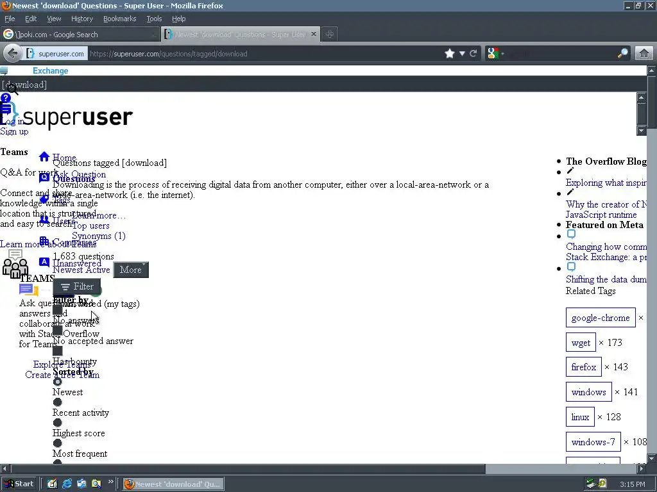Click the first quick launch taskbar icon
This screenshot has width=657, height=492.
pos(52,484)
